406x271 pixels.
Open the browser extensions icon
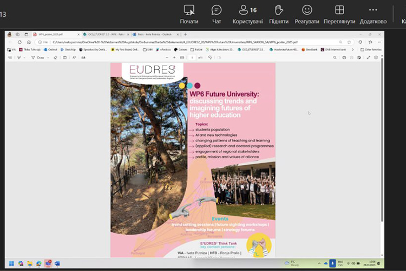[360, 42]
